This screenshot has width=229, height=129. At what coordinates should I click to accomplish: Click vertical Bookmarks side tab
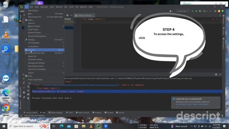coord(20,92)
